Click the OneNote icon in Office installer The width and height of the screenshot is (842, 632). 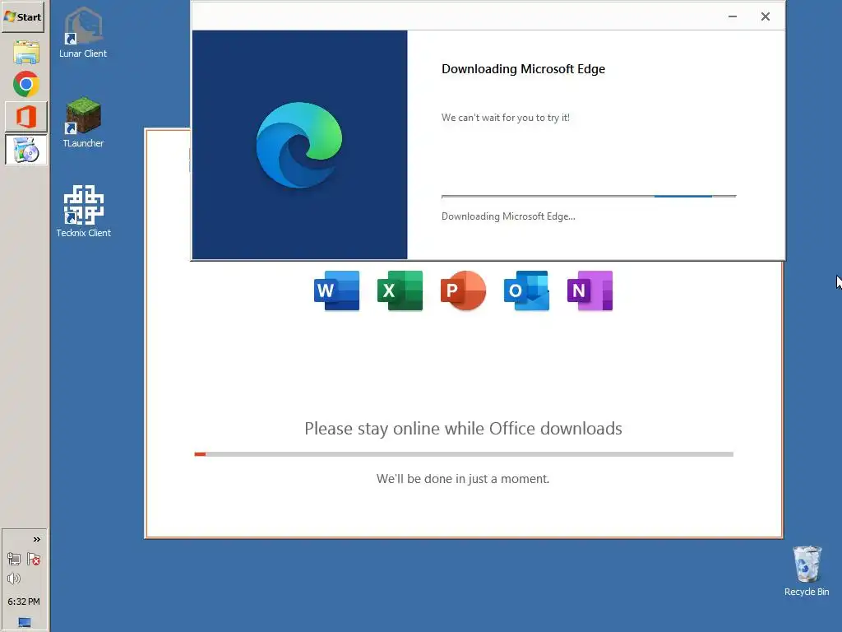click(590, 290)
